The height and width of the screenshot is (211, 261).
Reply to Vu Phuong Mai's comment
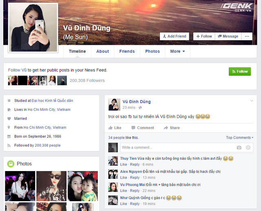click(135, 191)
